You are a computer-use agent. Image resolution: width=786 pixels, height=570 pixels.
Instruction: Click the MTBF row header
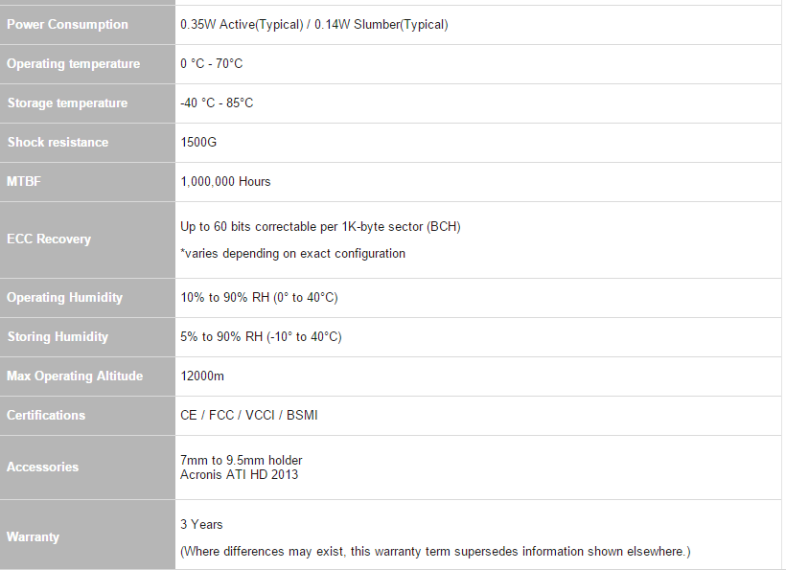[x=24, y=182]
